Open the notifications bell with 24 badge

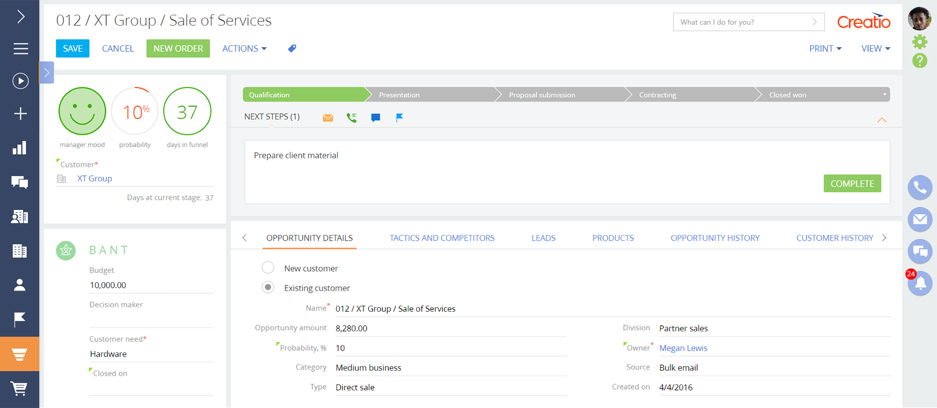pyautogui.click(x=920, y=283)
